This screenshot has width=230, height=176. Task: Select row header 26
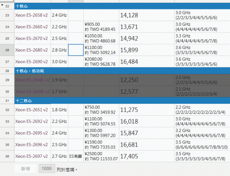7,50
